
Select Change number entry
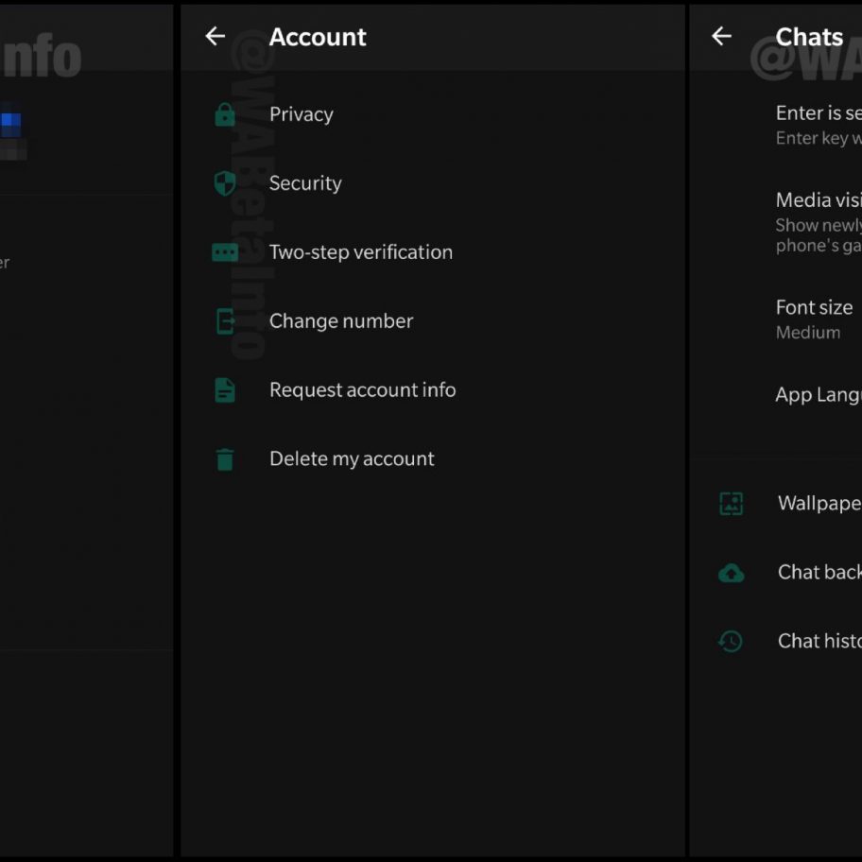(x=340, y=321)
